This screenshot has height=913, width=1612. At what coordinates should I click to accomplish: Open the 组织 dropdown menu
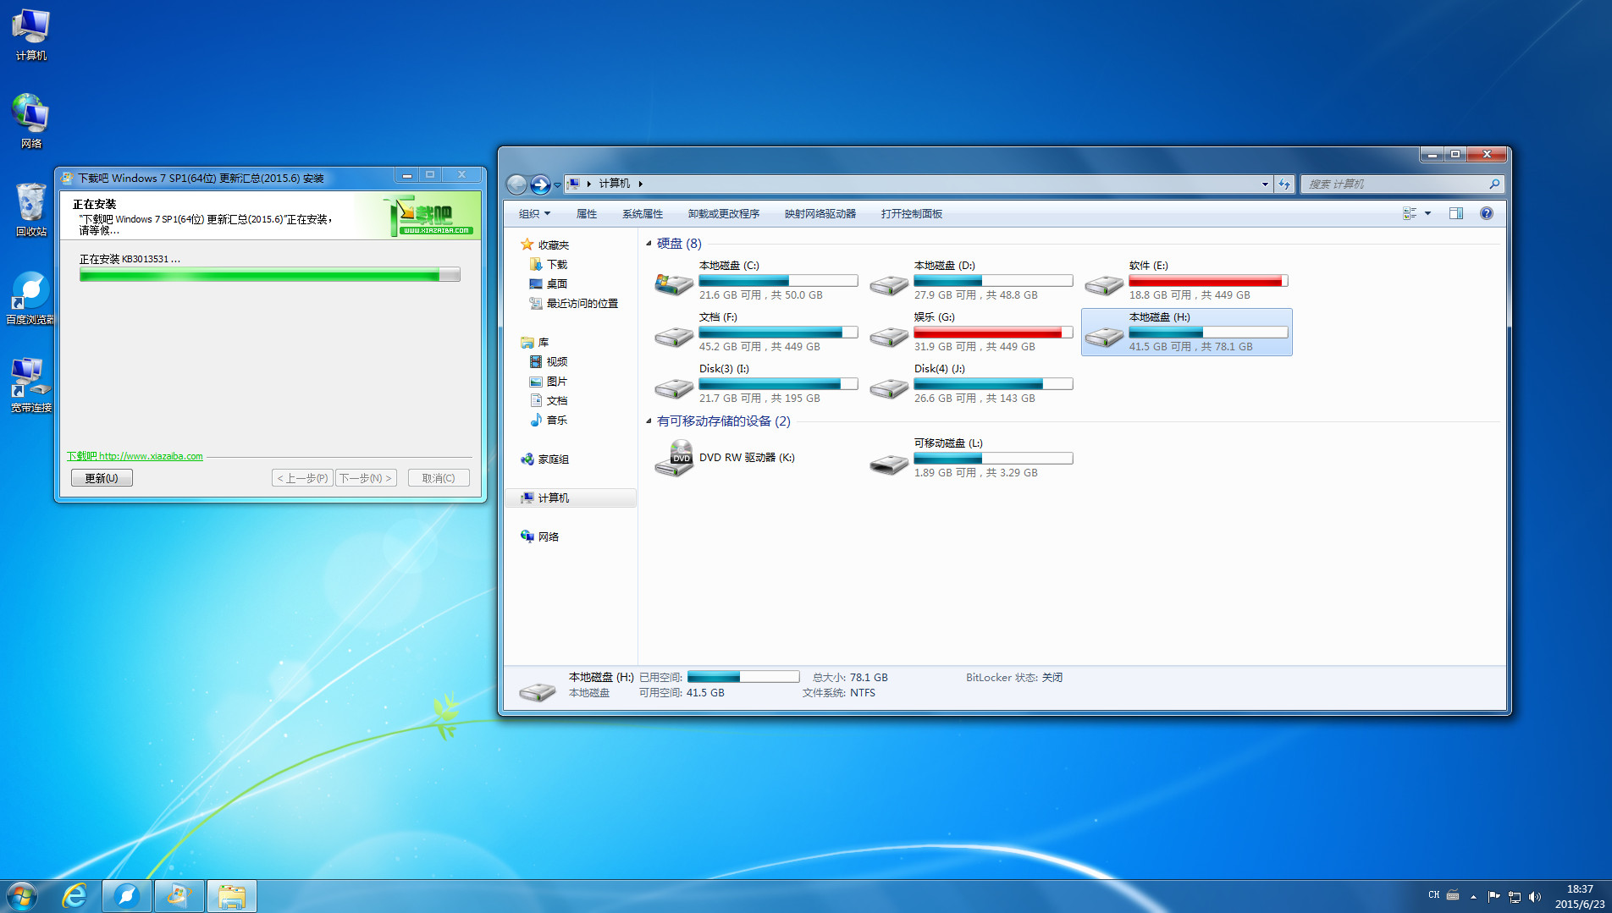pyautogui.click(x=534, y=213)
